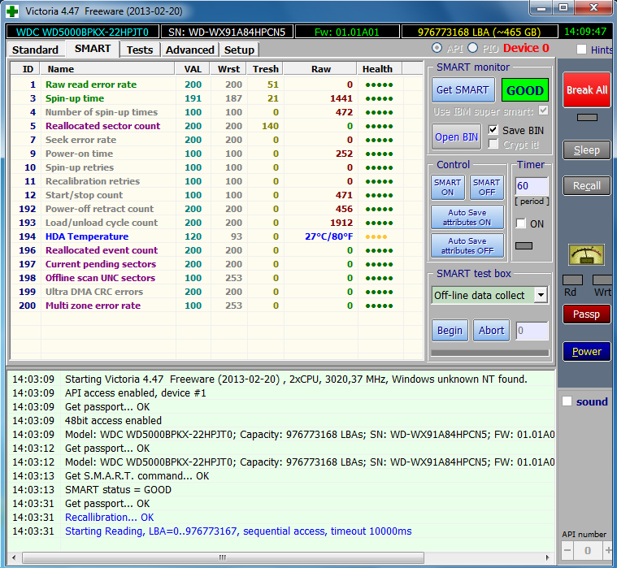Click the blue Power button
Image resolution: width=617 pixels, height=568 pixels.
click(587, 351)
